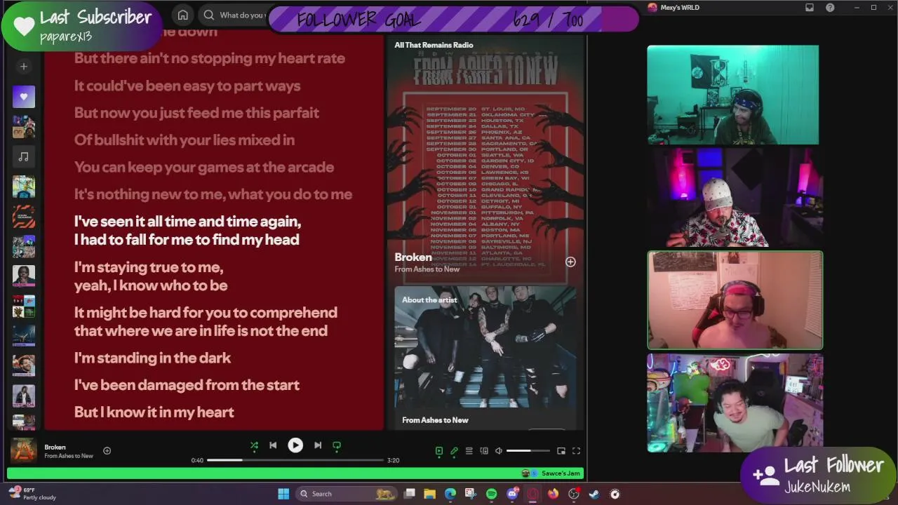The height and width of the screenshot is (505, 898).
Task: Toggle shuffle playback
Action: (254, 445)
